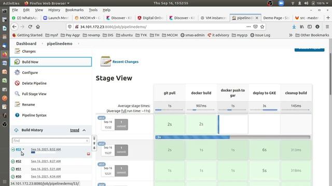Viewport: 332px width, 186px height.
Task: Open the dropdown arrow next to build #53
Action: (x=23, y=149)
